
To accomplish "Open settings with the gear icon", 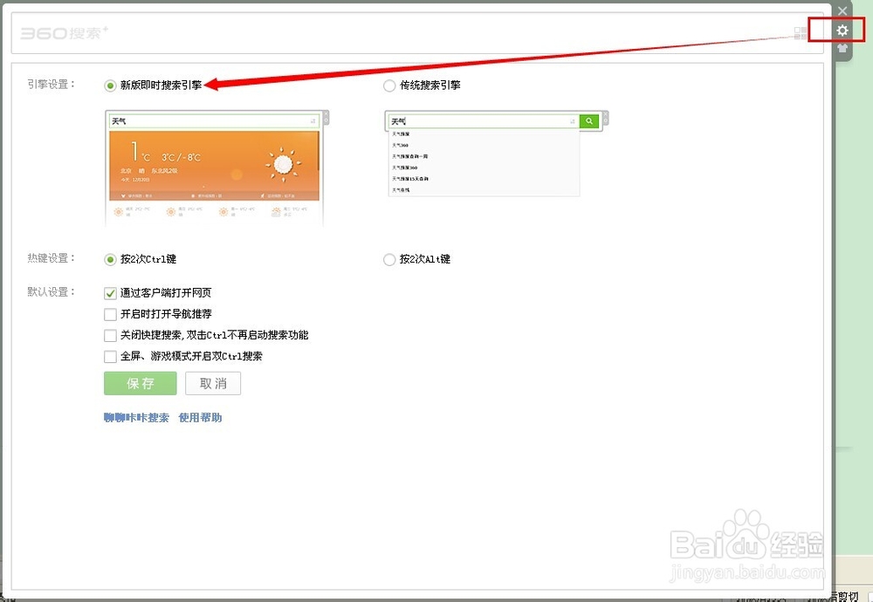I will tap(842, 30).
